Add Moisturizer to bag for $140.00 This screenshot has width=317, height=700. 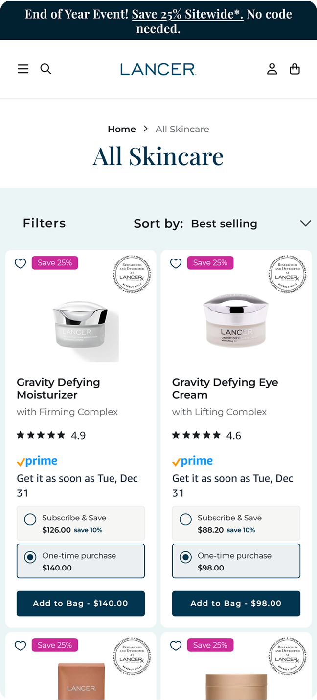point(81,603)
